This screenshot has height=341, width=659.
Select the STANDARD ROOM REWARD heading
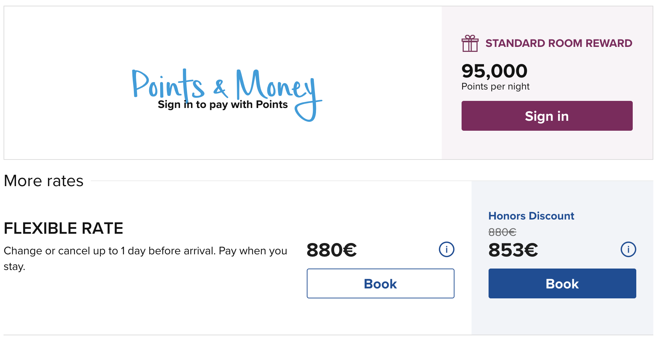pyautogui.click(x=559, y=43)
